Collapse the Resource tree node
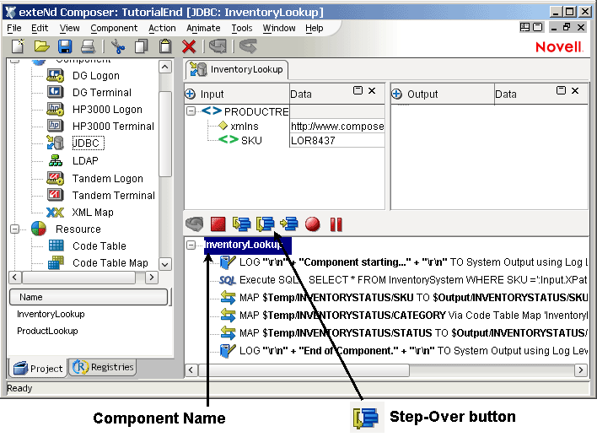 pos(14,229)
